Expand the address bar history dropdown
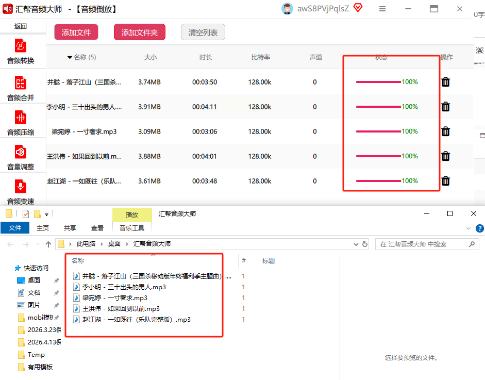This screenshot has height=380, width=485. click(x=355, y=244)
